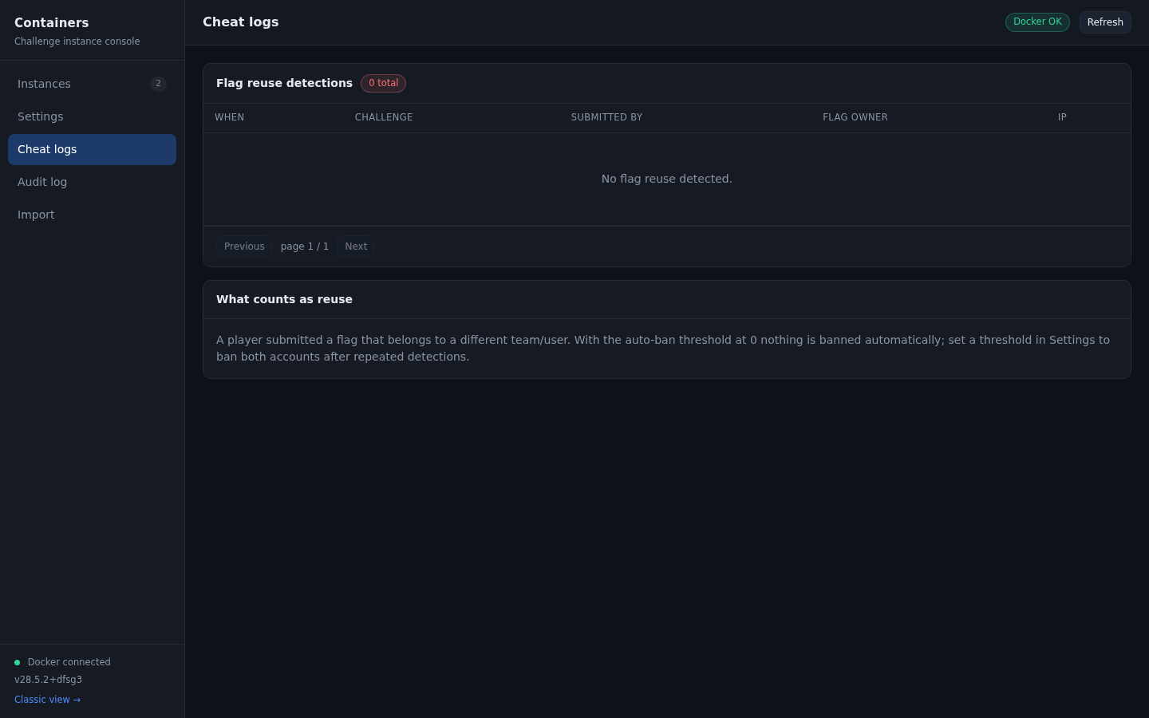Click the 'Cheat logs' page title
Screen dimensions: 1149x718
point(240,22)
